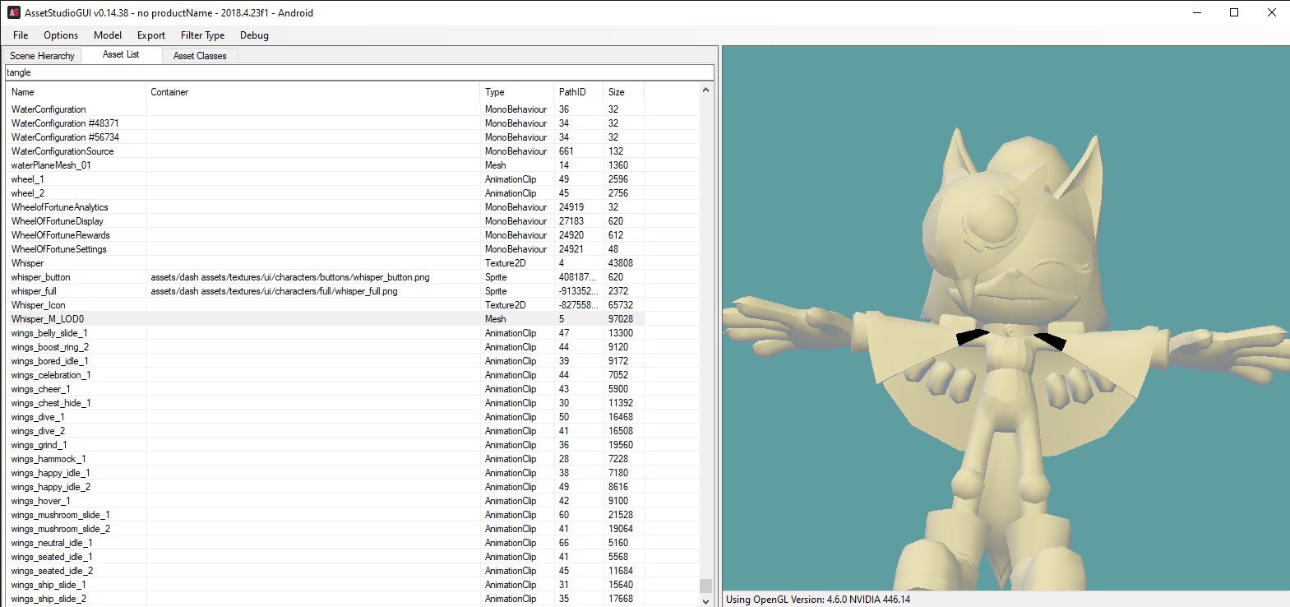
Task: Select the wings_mushroom_slide_2 animation clip
Action: pyautogui.click(x=354, y=529)
